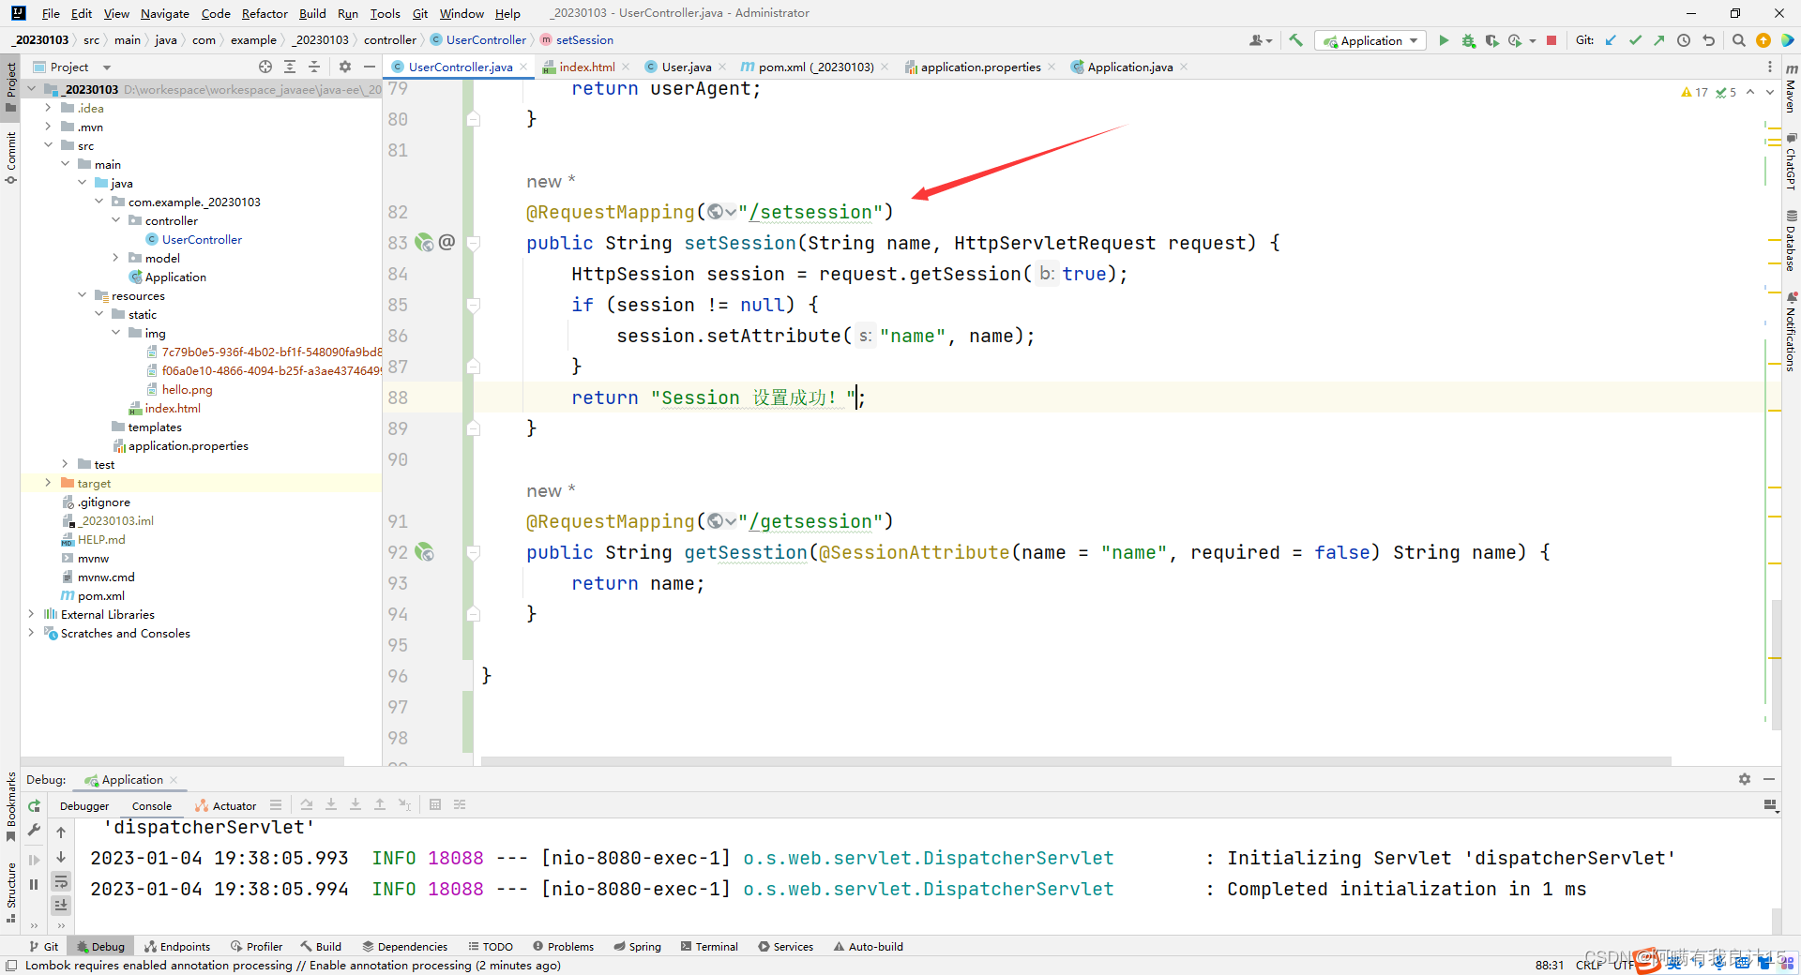Click Git Update Project blue arrow

(x=1611, y=40)
